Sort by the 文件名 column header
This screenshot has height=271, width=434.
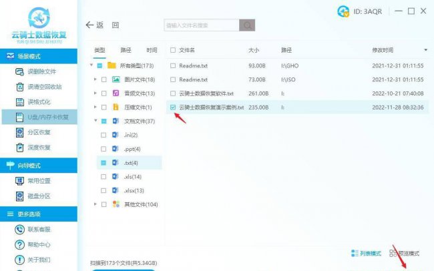(x=187, y=50)
